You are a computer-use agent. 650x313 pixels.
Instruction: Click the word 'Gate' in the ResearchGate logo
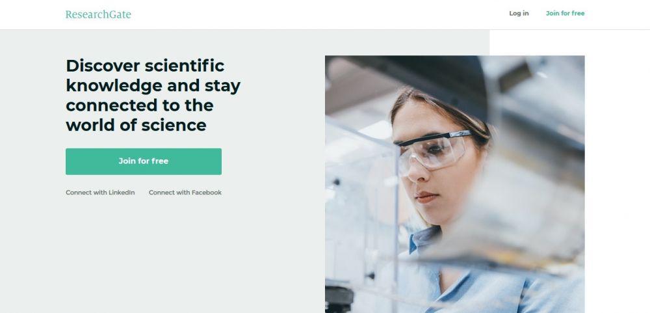(120, 14)
